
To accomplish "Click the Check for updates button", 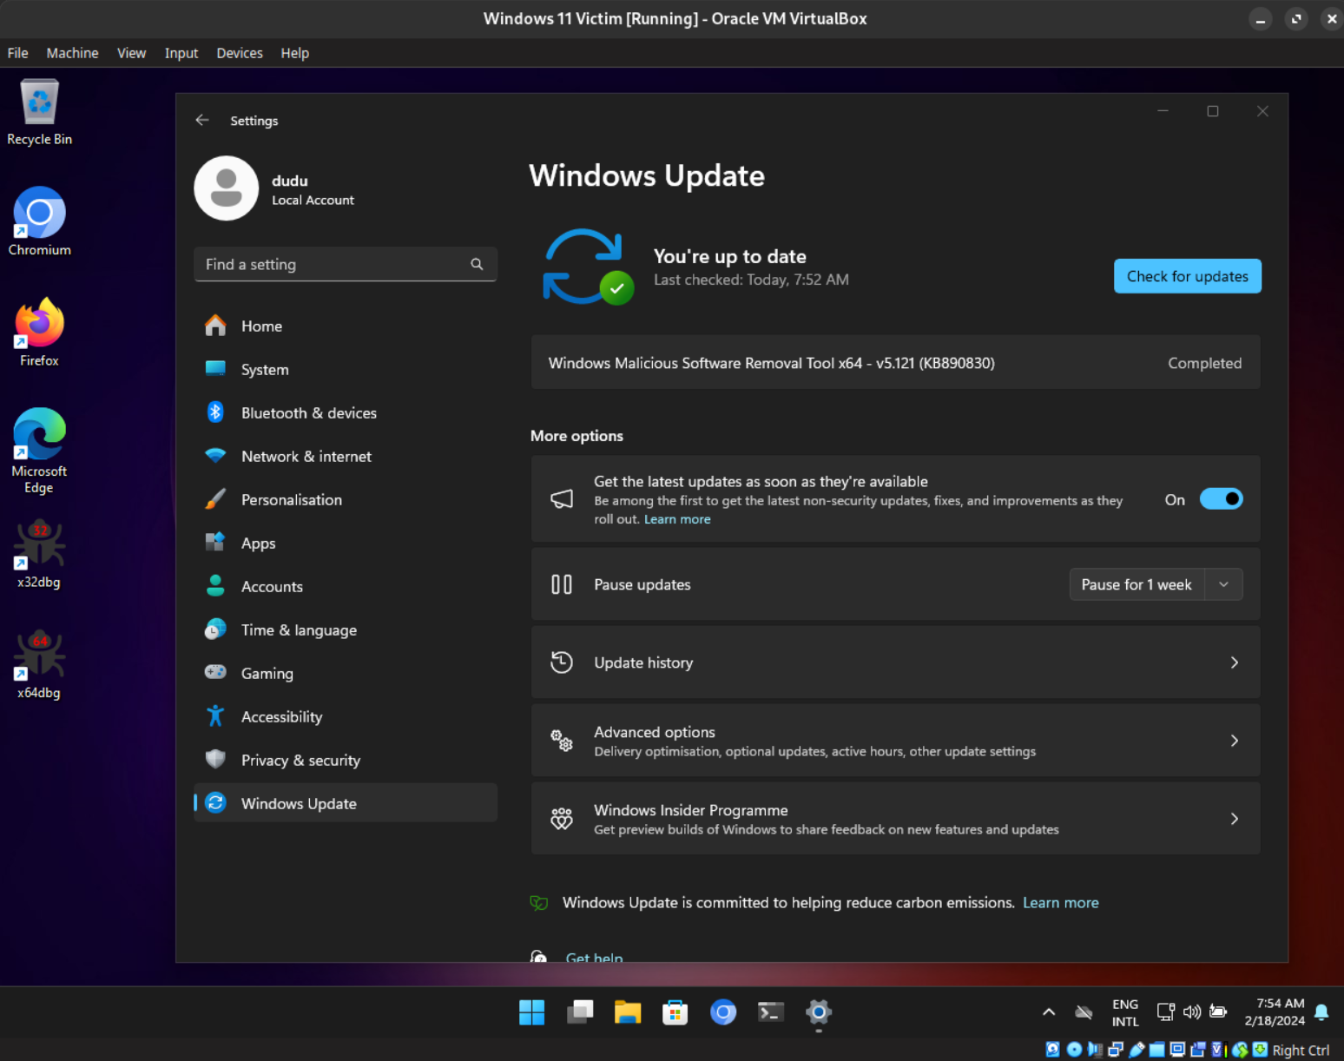I will click(1187, 276).
